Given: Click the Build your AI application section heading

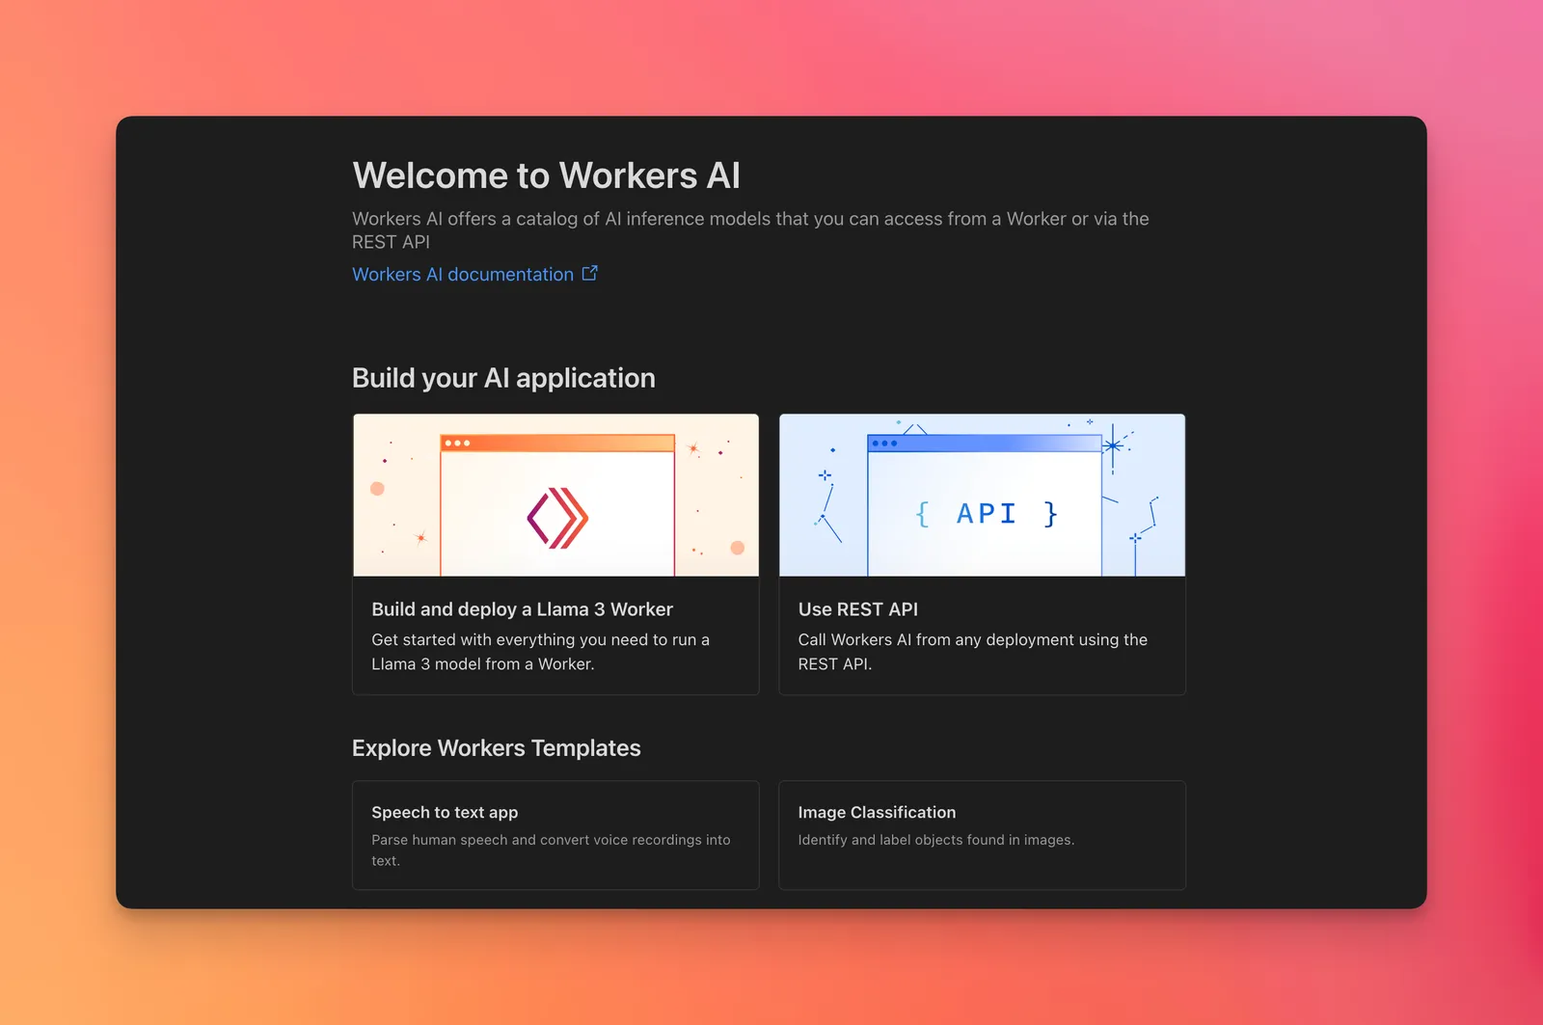Looking at the screenshot, I should click(503, 378).
